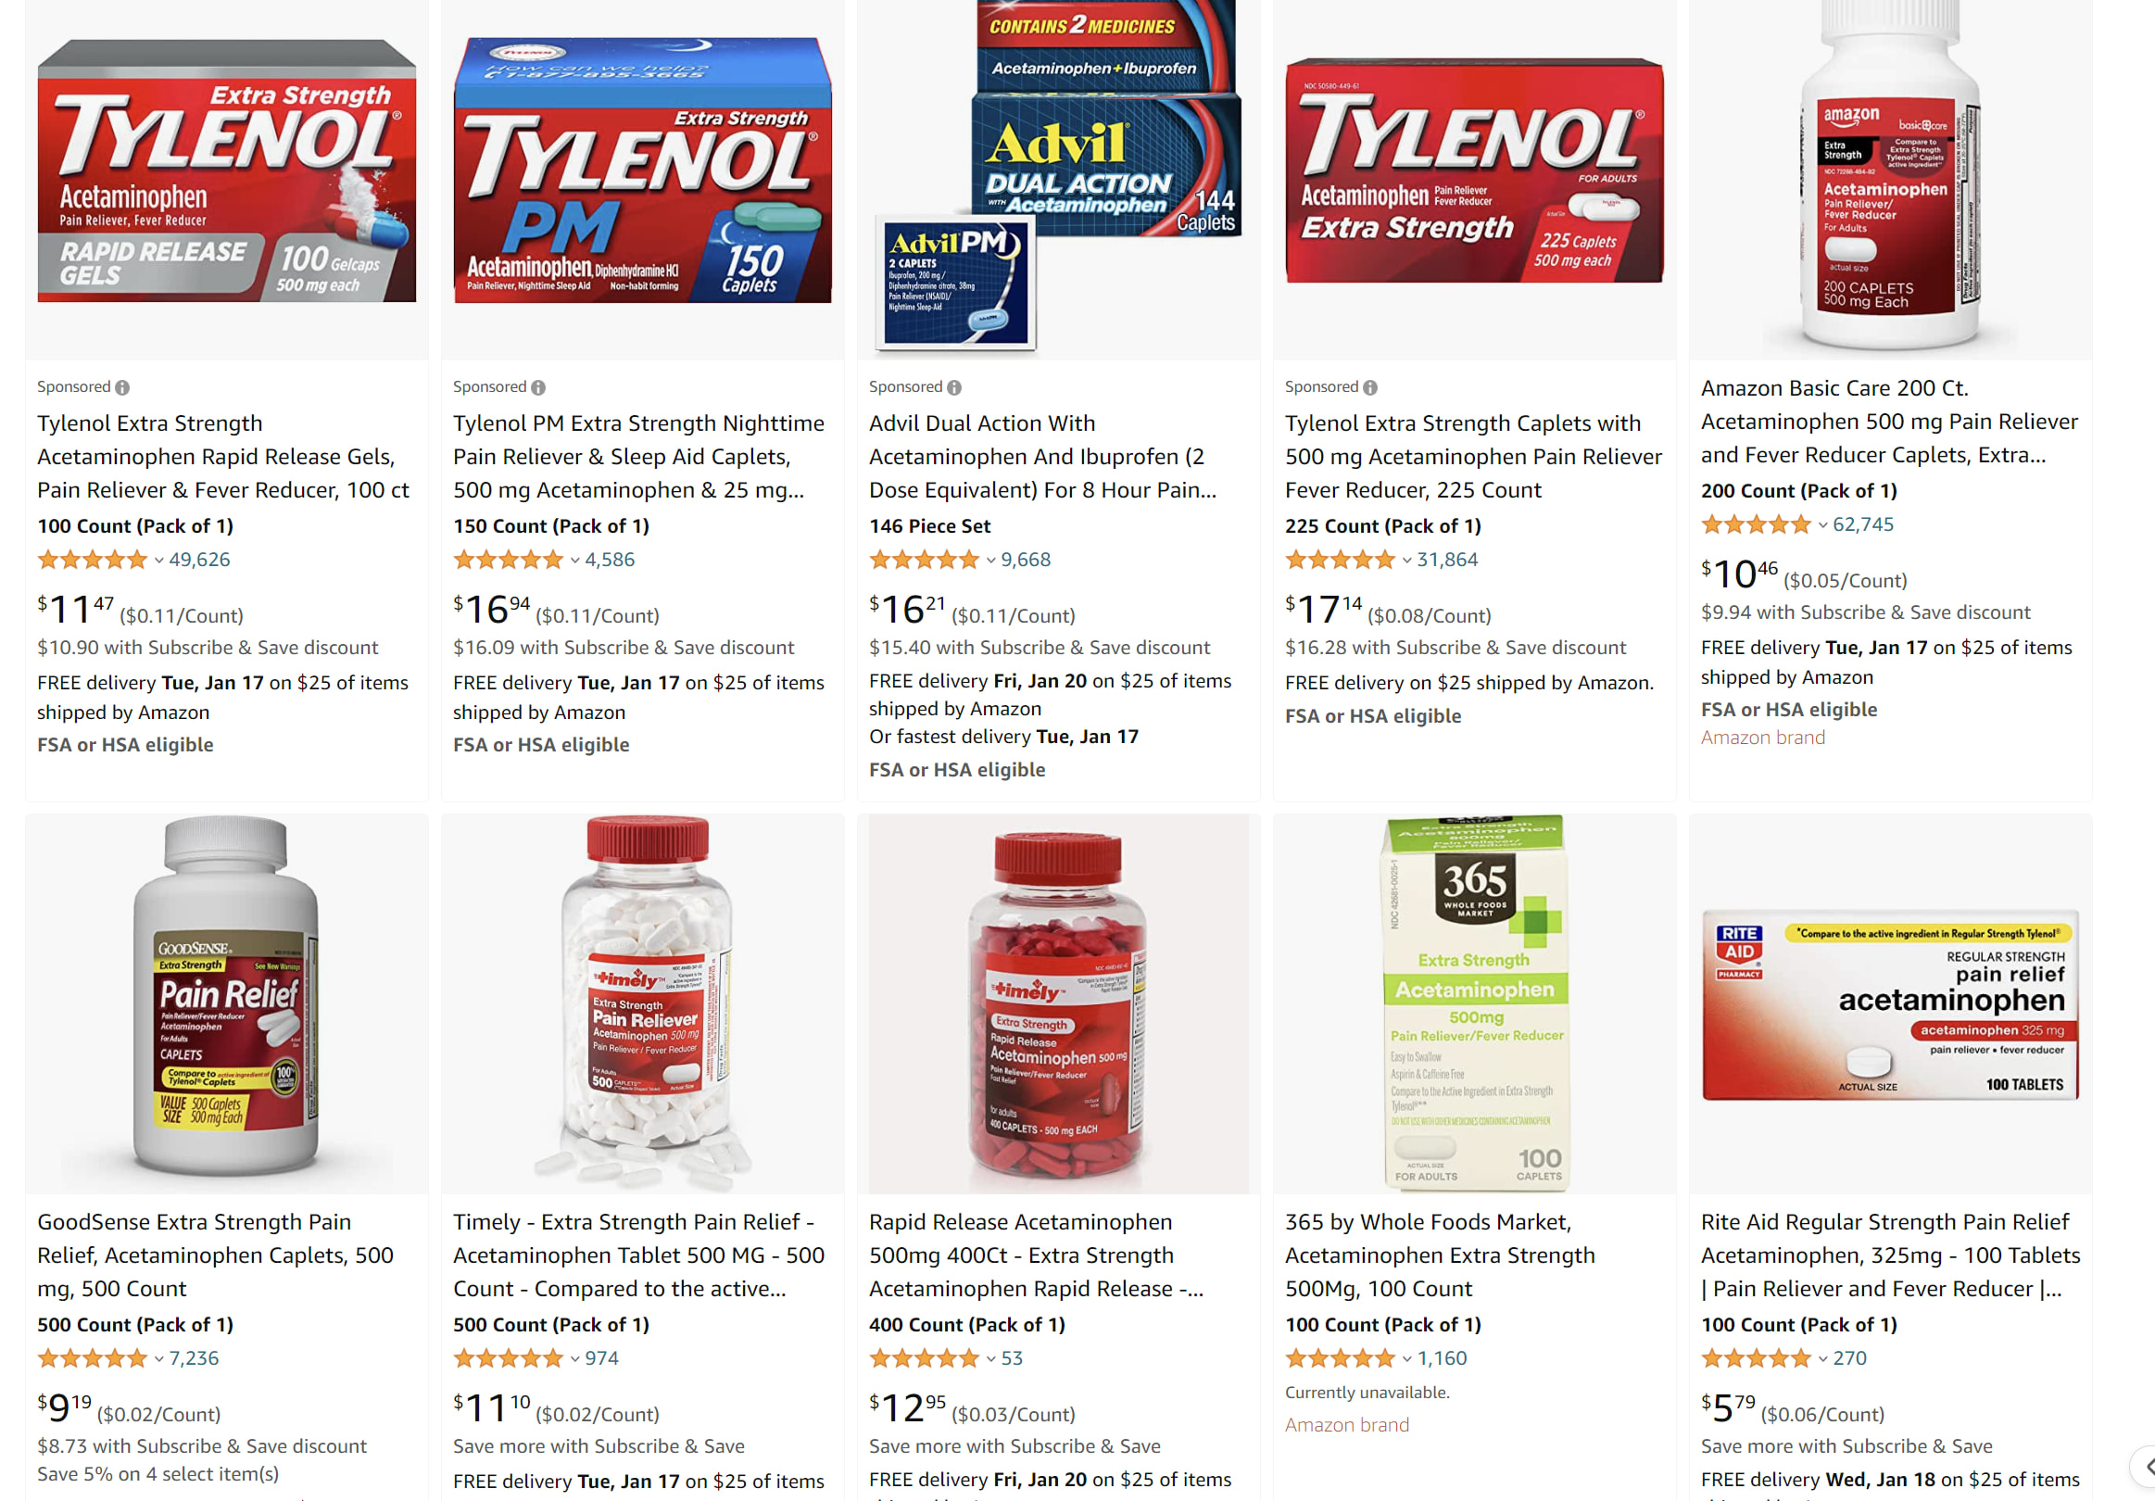Image resolution: width=2155 pixels, height=1501 pixels.
Task: Click Sponsored info icon on Tylenol Rapid Release
Action: point(122,387)
